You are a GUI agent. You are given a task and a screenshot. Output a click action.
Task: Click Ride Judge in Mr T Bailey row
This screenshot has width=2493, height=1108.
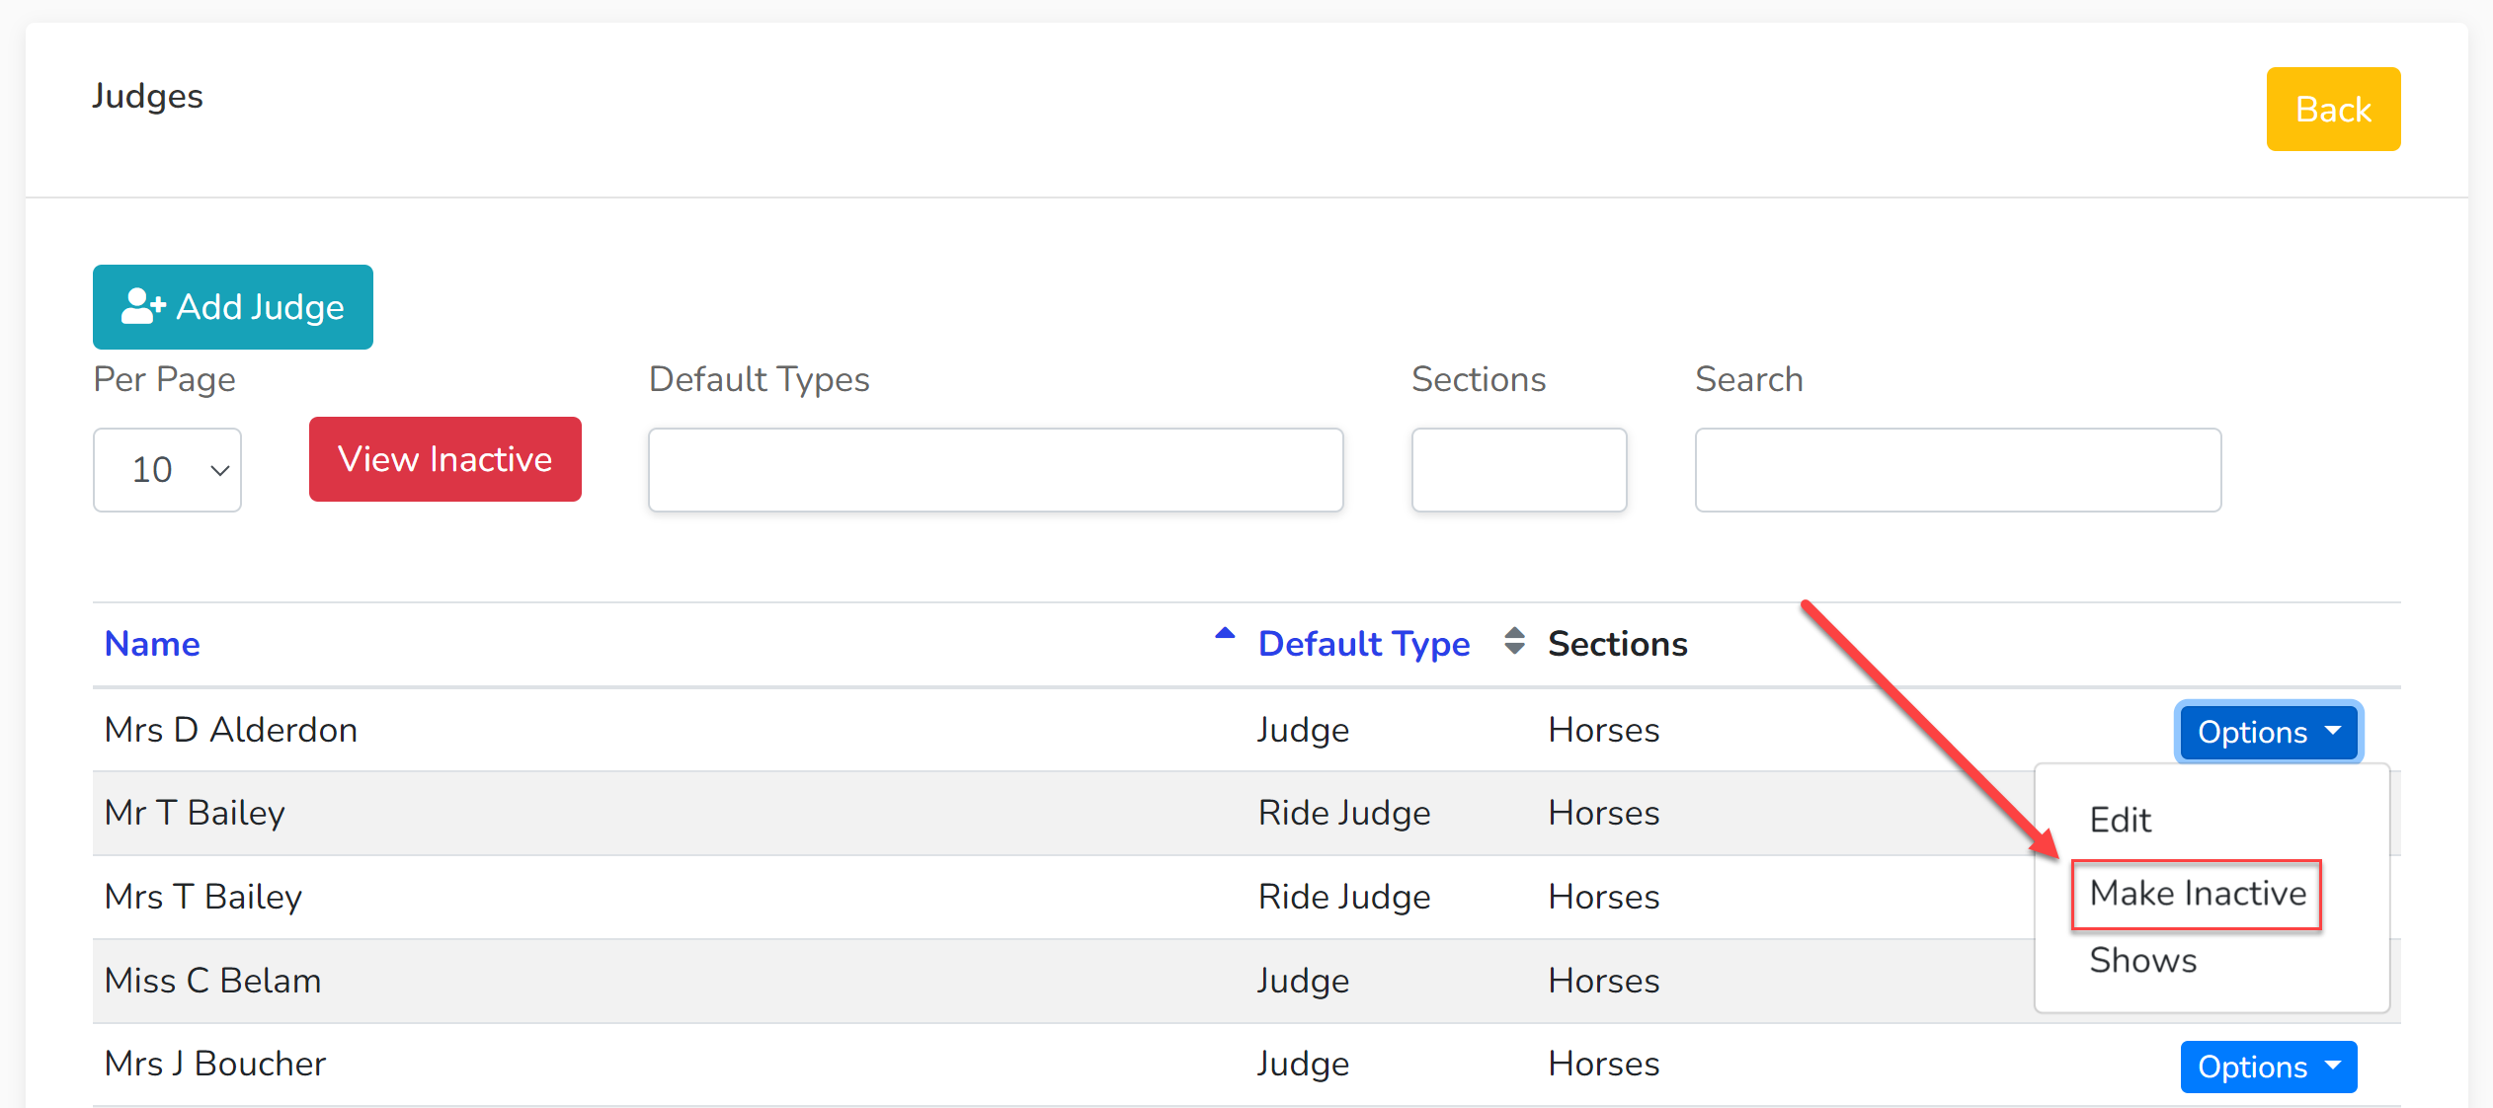pyautogui.click(x=1343, y=813)
